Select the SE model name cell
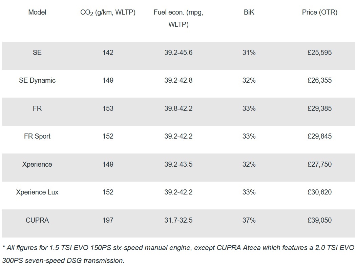The height and width of the screenshot is (267, 357). click(37, 53)
